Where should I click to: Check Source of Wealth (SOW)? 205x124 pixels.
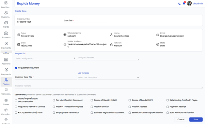pos(92,100)
